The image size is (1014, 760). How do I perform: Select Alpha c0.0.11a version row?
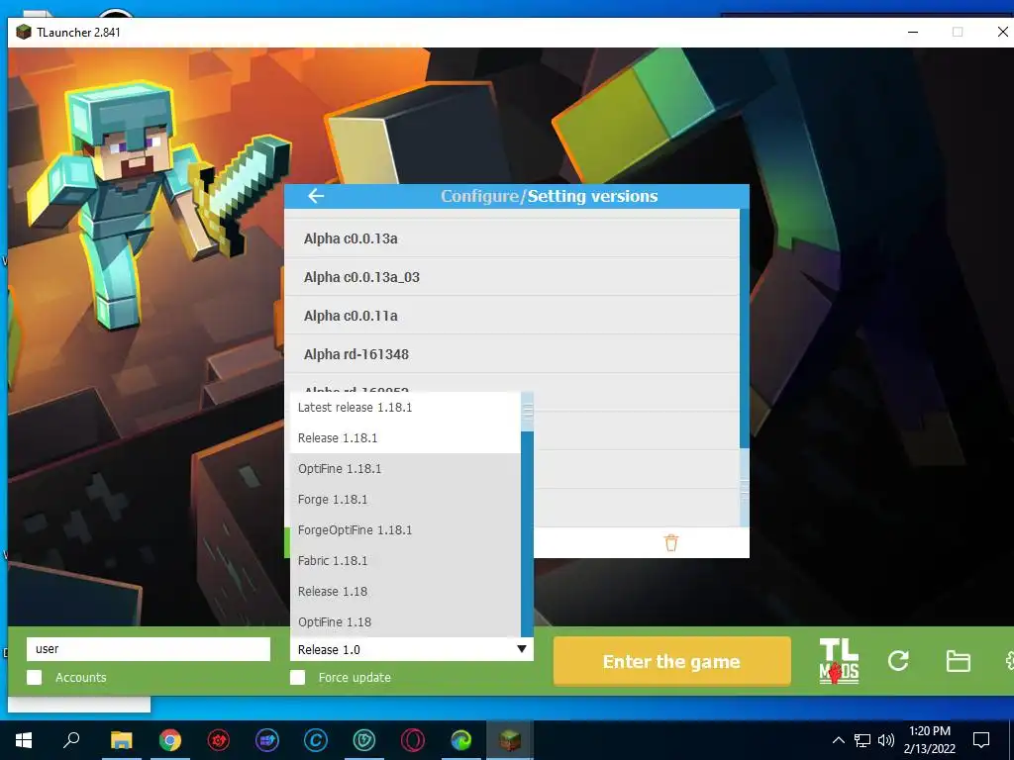click(512, 316)
